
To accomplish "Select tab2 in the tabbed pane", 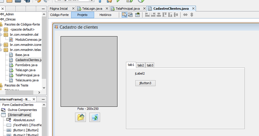I will pyautogui.click(x=141, y=65).
